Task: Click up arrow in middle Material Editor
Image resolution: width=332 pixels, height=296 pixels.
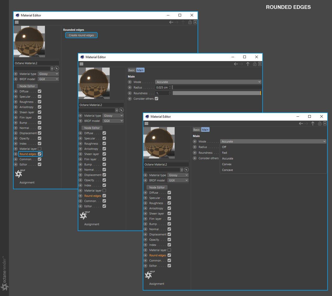Action: click(248, 64)
